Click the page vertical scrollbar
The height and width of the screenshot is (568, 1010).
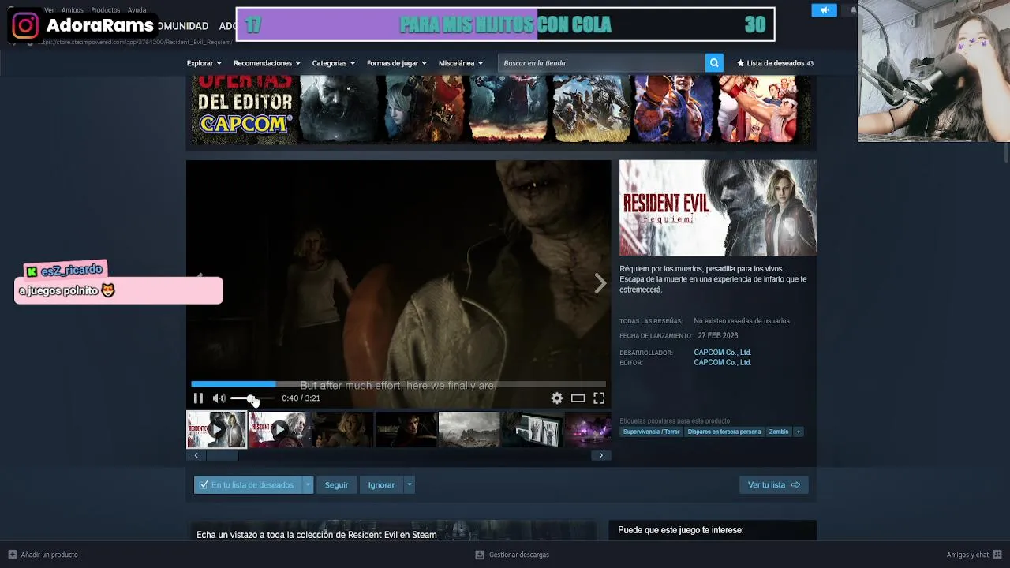1006,154
